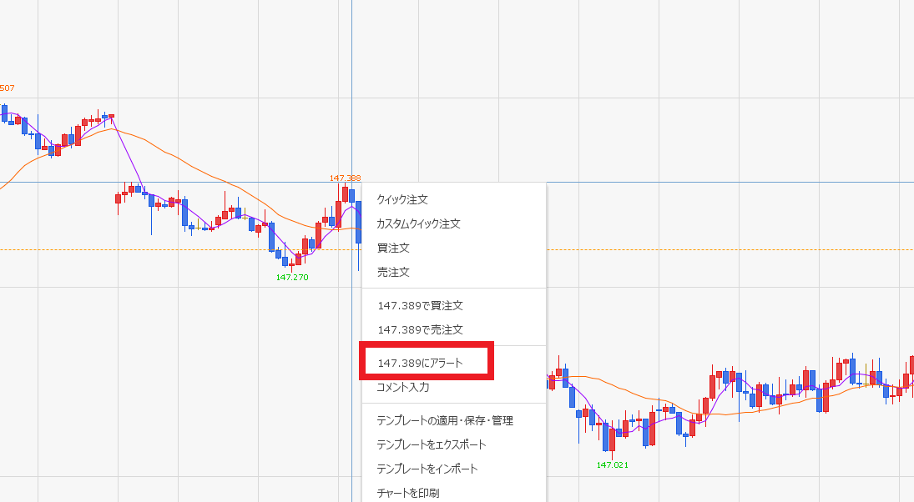Viewport: 914px width, 502px height.
Task: Open コメント入力 from the menu
Action: tap(403, 388)
